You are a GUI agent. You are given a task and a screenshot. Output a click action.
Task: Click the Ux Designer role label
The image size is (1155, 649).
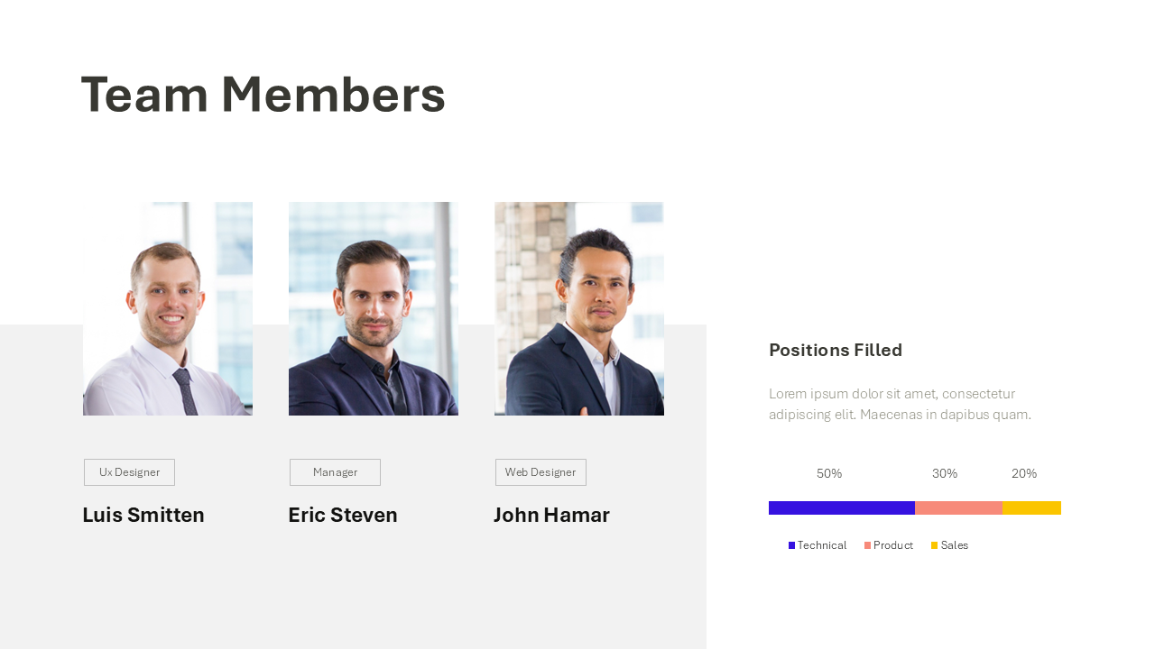pos(129,472)
